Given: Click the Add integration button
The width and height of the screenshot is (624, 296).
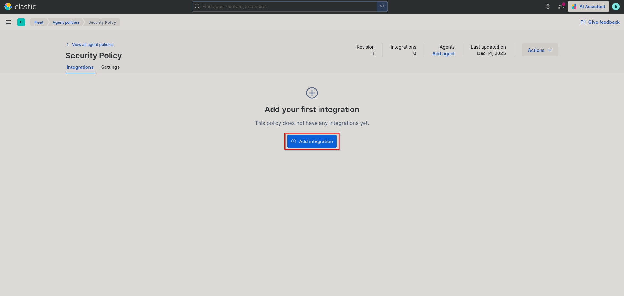Looking at the screenshot, I should coord(312,141).
